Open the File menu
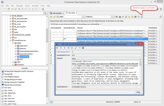The width and height of the screenshot is (164, 106). [x=3, y=6]
